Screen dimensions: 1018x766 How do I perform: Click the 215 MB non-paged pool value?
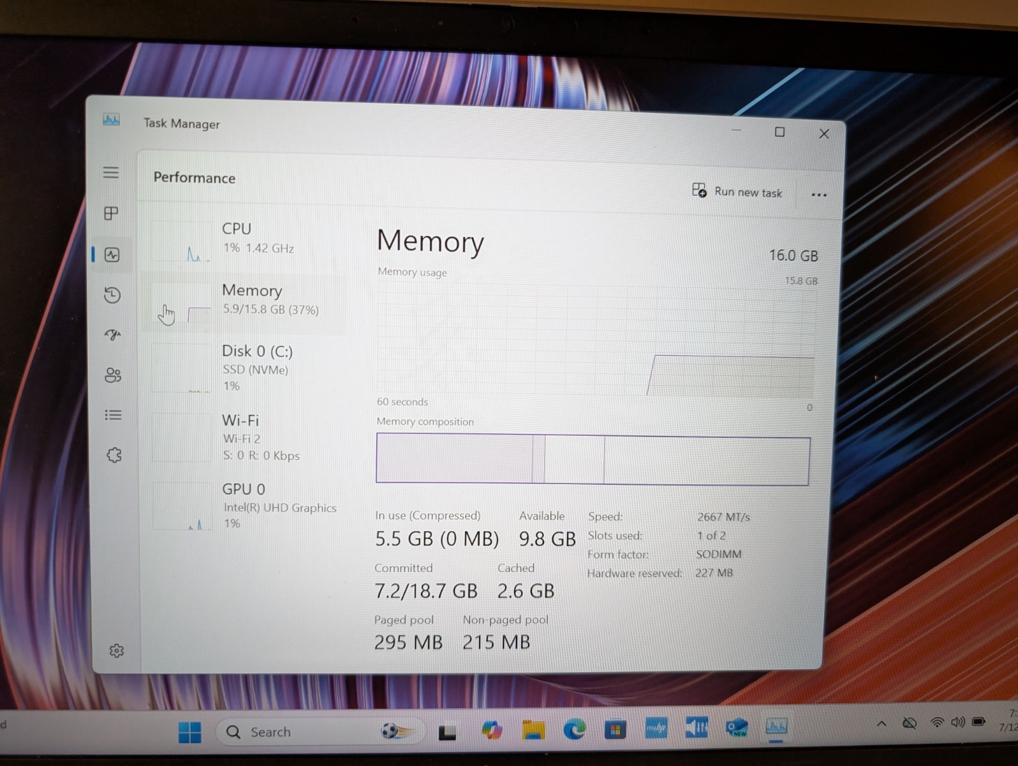[x=496, y=643]
